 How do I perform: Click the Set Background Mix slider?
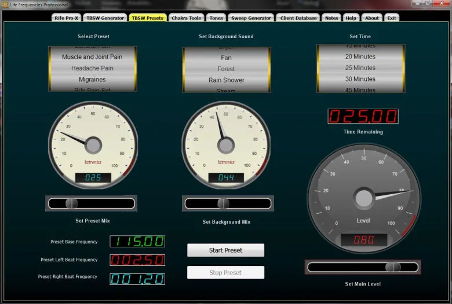tap(228, 203)
